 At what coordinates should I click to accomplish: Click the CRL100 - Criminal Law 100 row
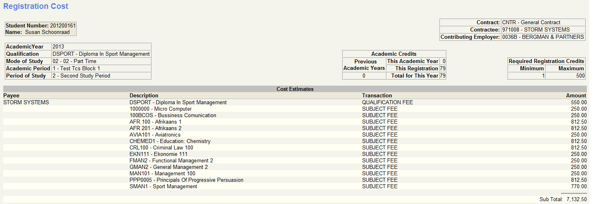pyautogui.click(x=161, y=148)
